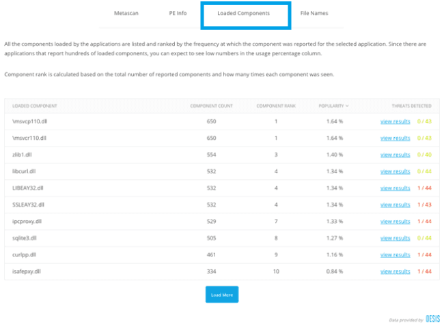View results for curlpp.dll
This screenshot has width=444, height=326.
[395, 255]
